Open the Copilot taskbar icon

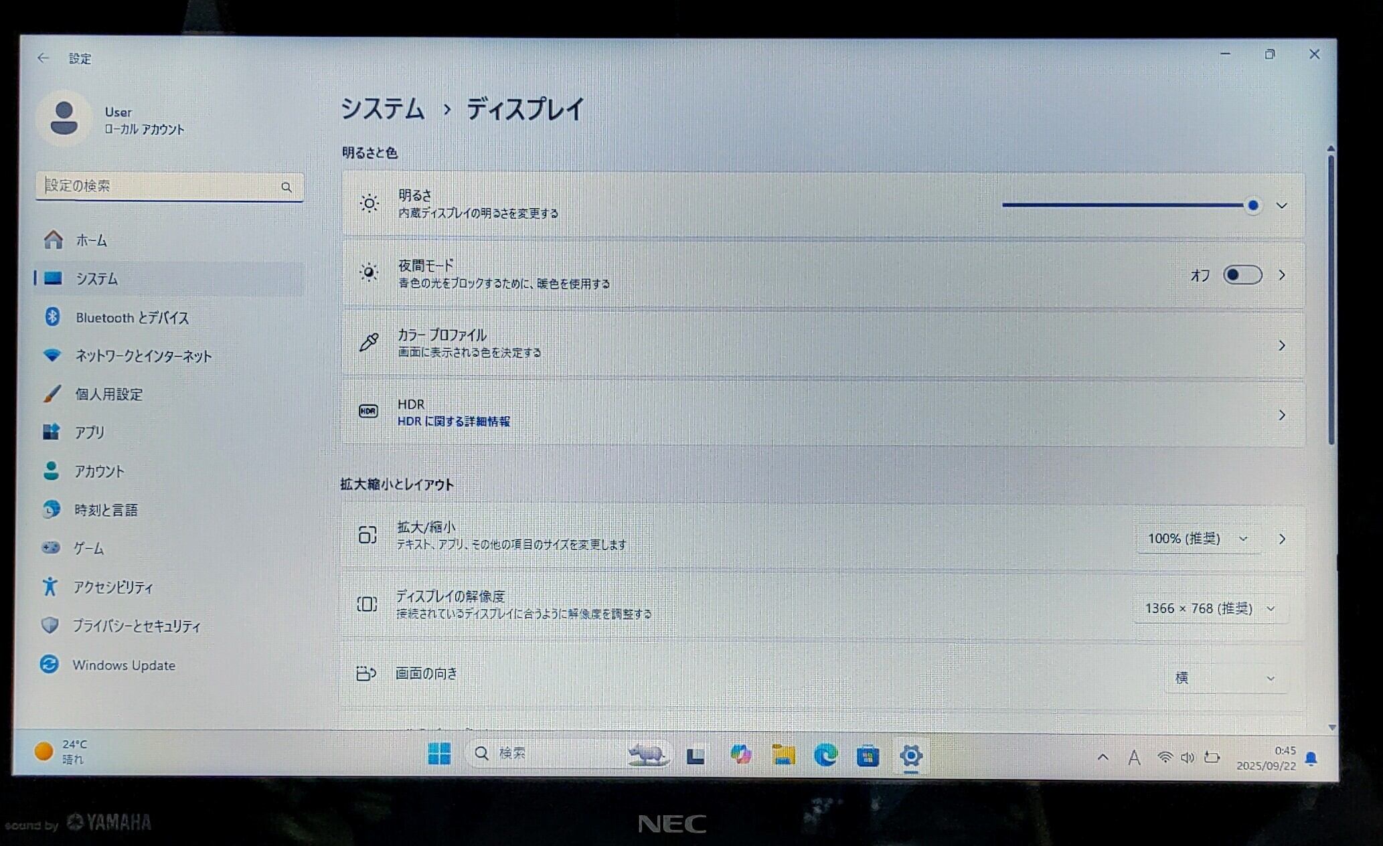coord(740,755)
